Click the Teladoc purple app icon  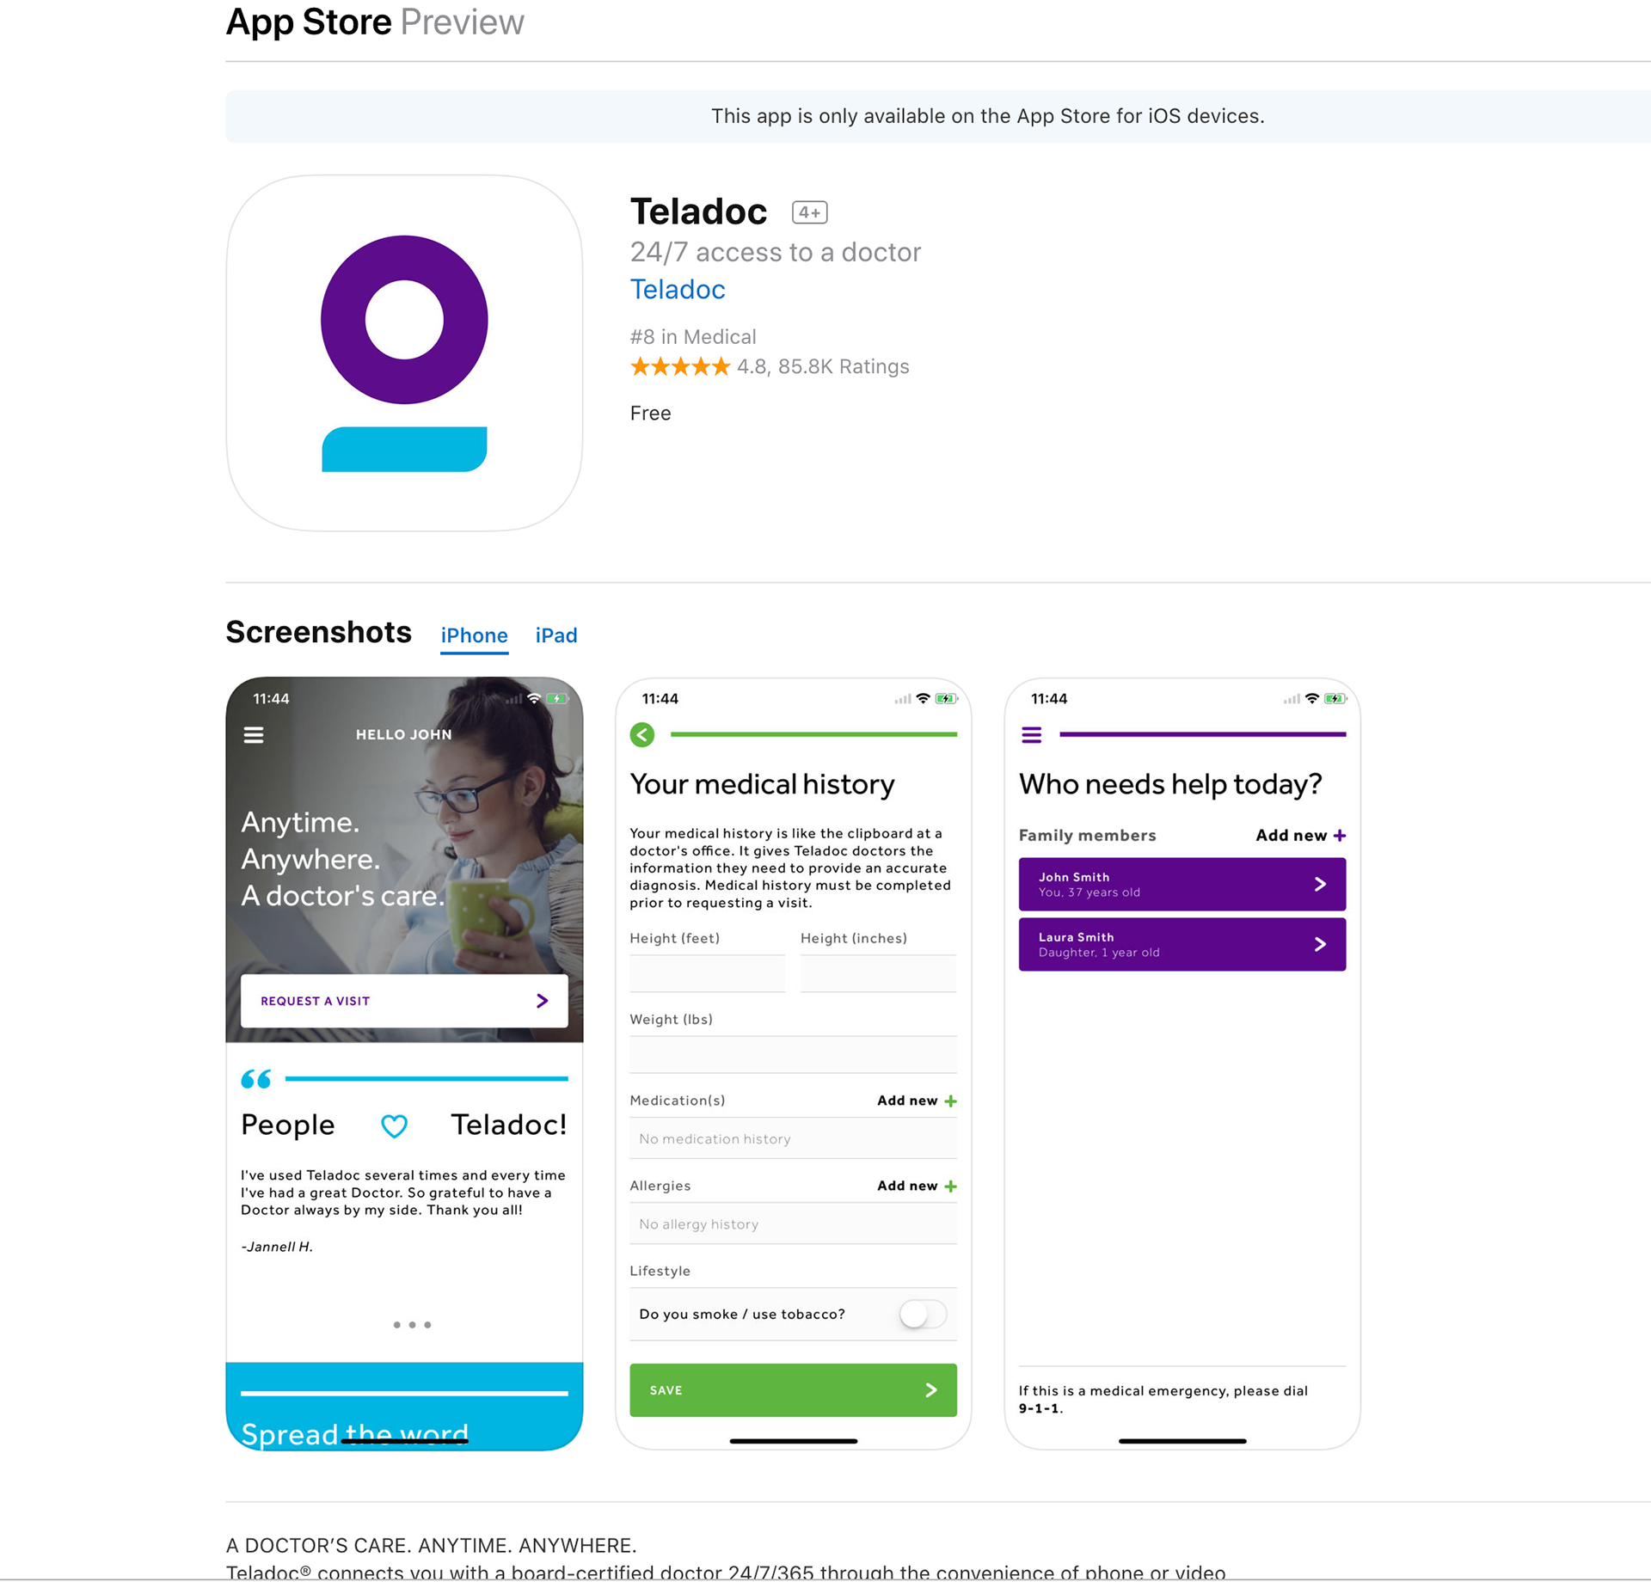tap(404, 353)
